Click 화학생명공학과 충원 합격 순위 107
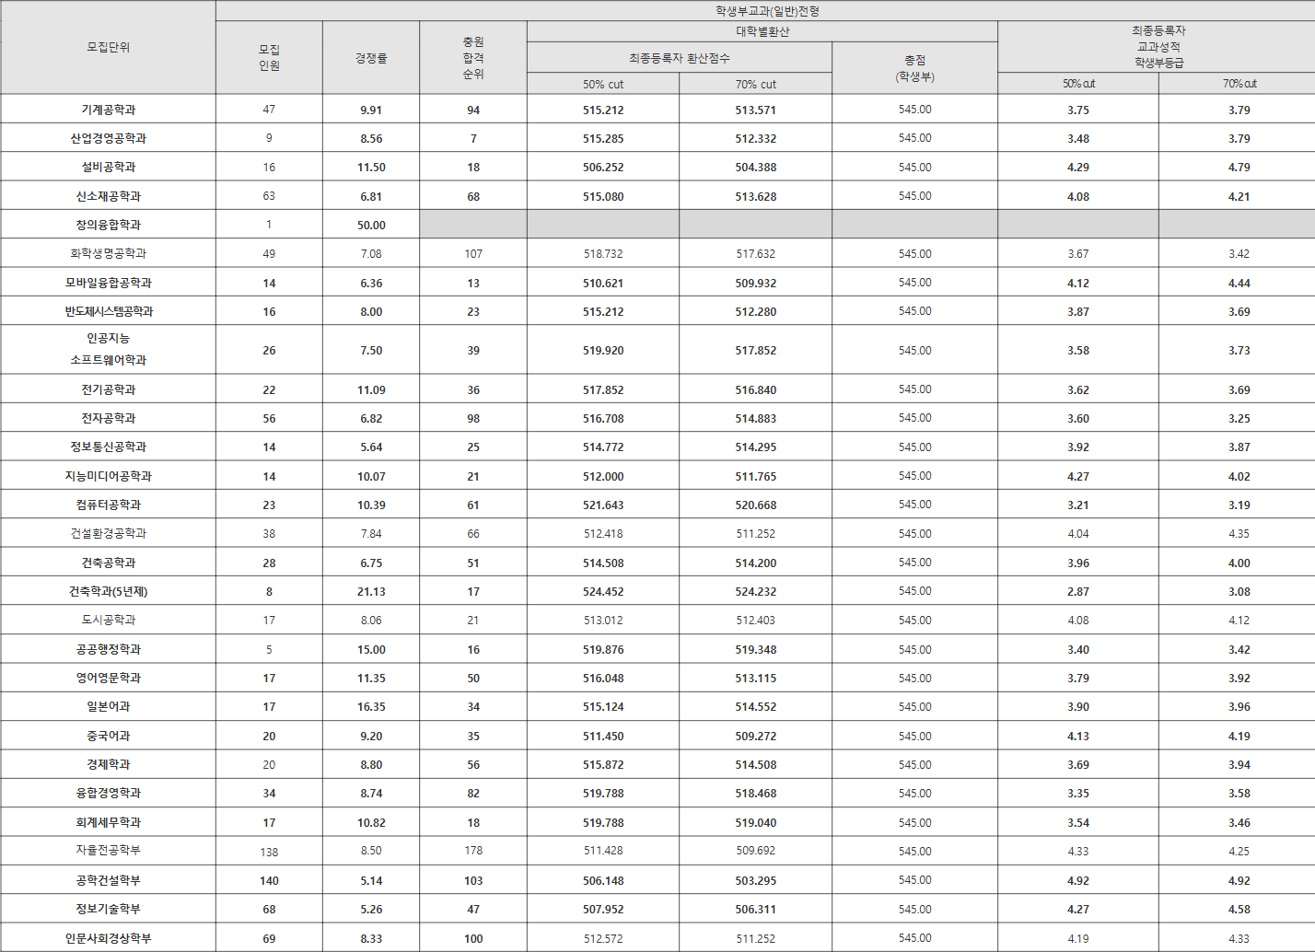Viewport: 1315px width, 952px height. tap(473, 254)
